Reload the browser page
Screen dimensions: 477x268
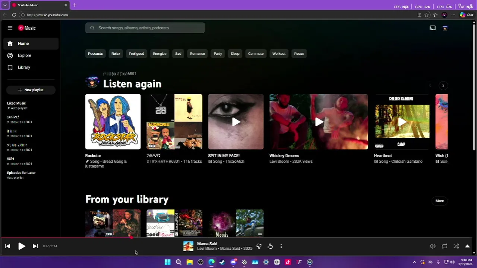pyautogui.click(x=14, y=15)
